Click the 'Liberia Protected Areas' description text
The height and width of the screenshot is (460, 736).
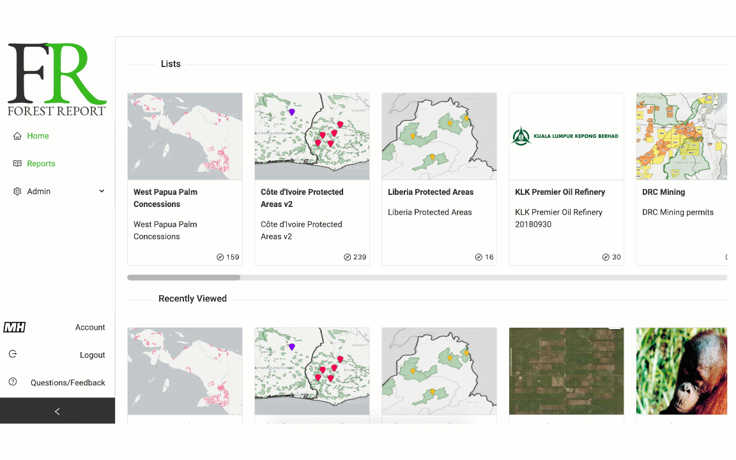click(430, 212)
